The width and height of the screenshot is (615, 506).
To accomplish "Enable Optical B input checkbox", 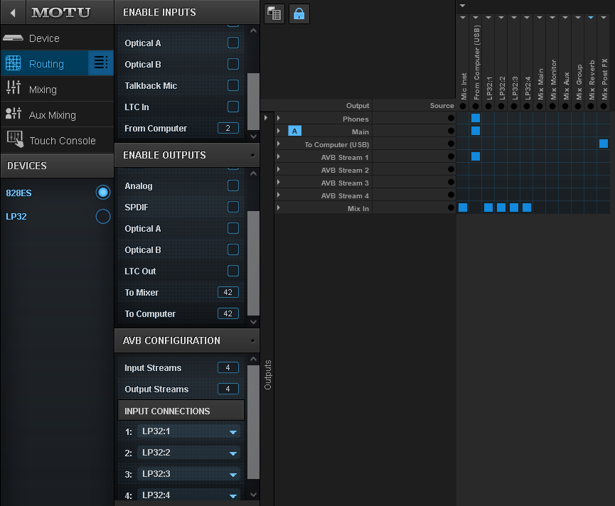I will (x=233, y=64).
